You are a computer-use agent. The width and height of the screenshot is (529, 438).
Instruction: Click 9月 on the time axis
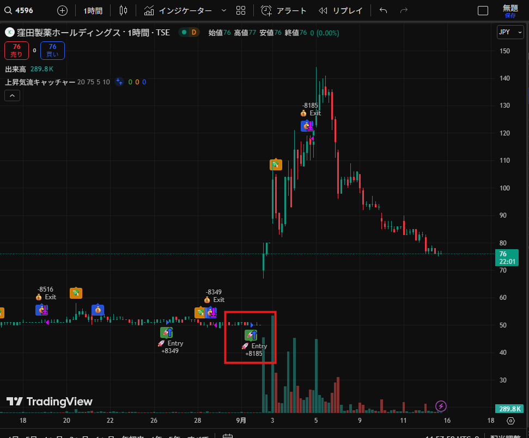241,421
